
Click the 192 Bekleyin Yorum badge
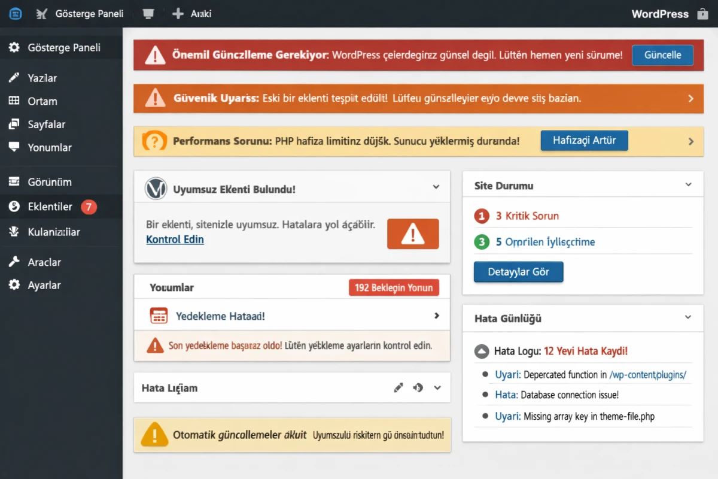tap(394, 287)
